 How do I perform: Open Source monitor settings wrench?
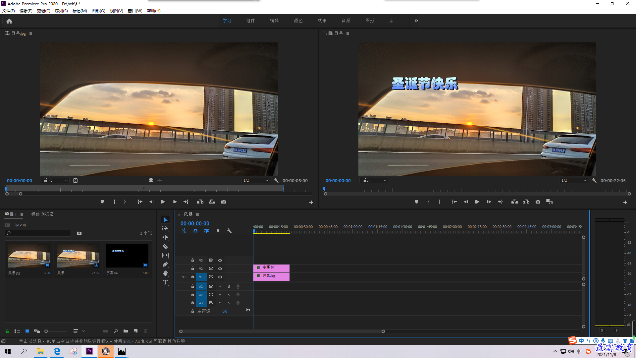click(x=276, y=181)
